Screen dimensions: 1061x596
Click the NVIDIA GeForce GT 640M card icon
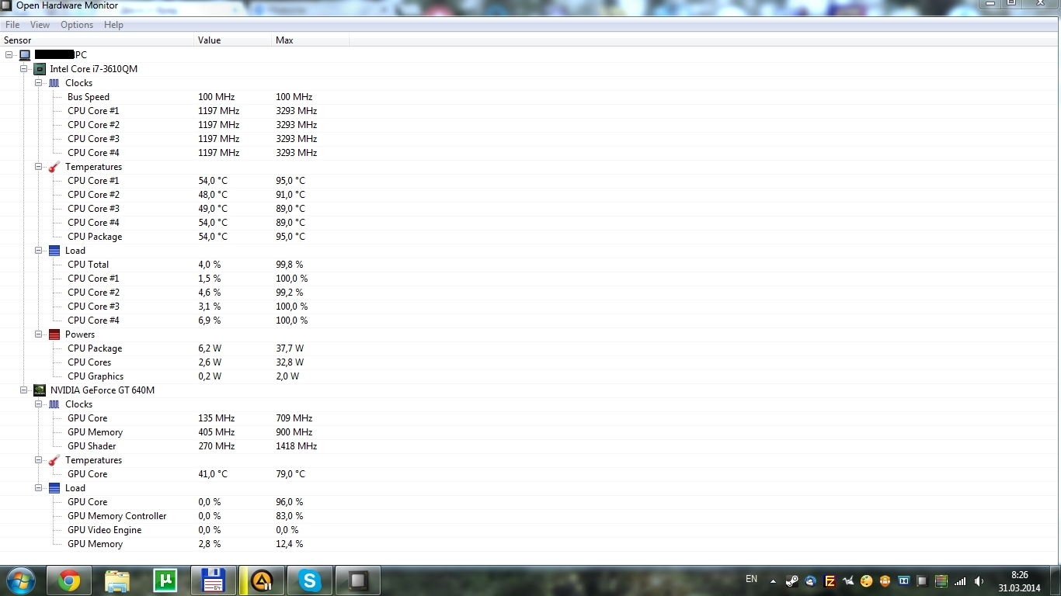click(40, 390)
